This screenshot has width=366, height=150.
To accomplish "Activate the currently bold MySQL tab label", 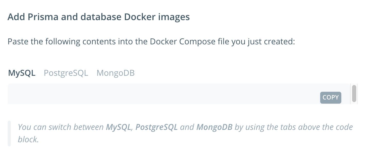I will pyautogui.click(x=22, y=73).
